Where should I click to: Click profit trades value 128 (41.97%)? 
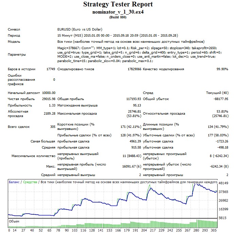131,135
